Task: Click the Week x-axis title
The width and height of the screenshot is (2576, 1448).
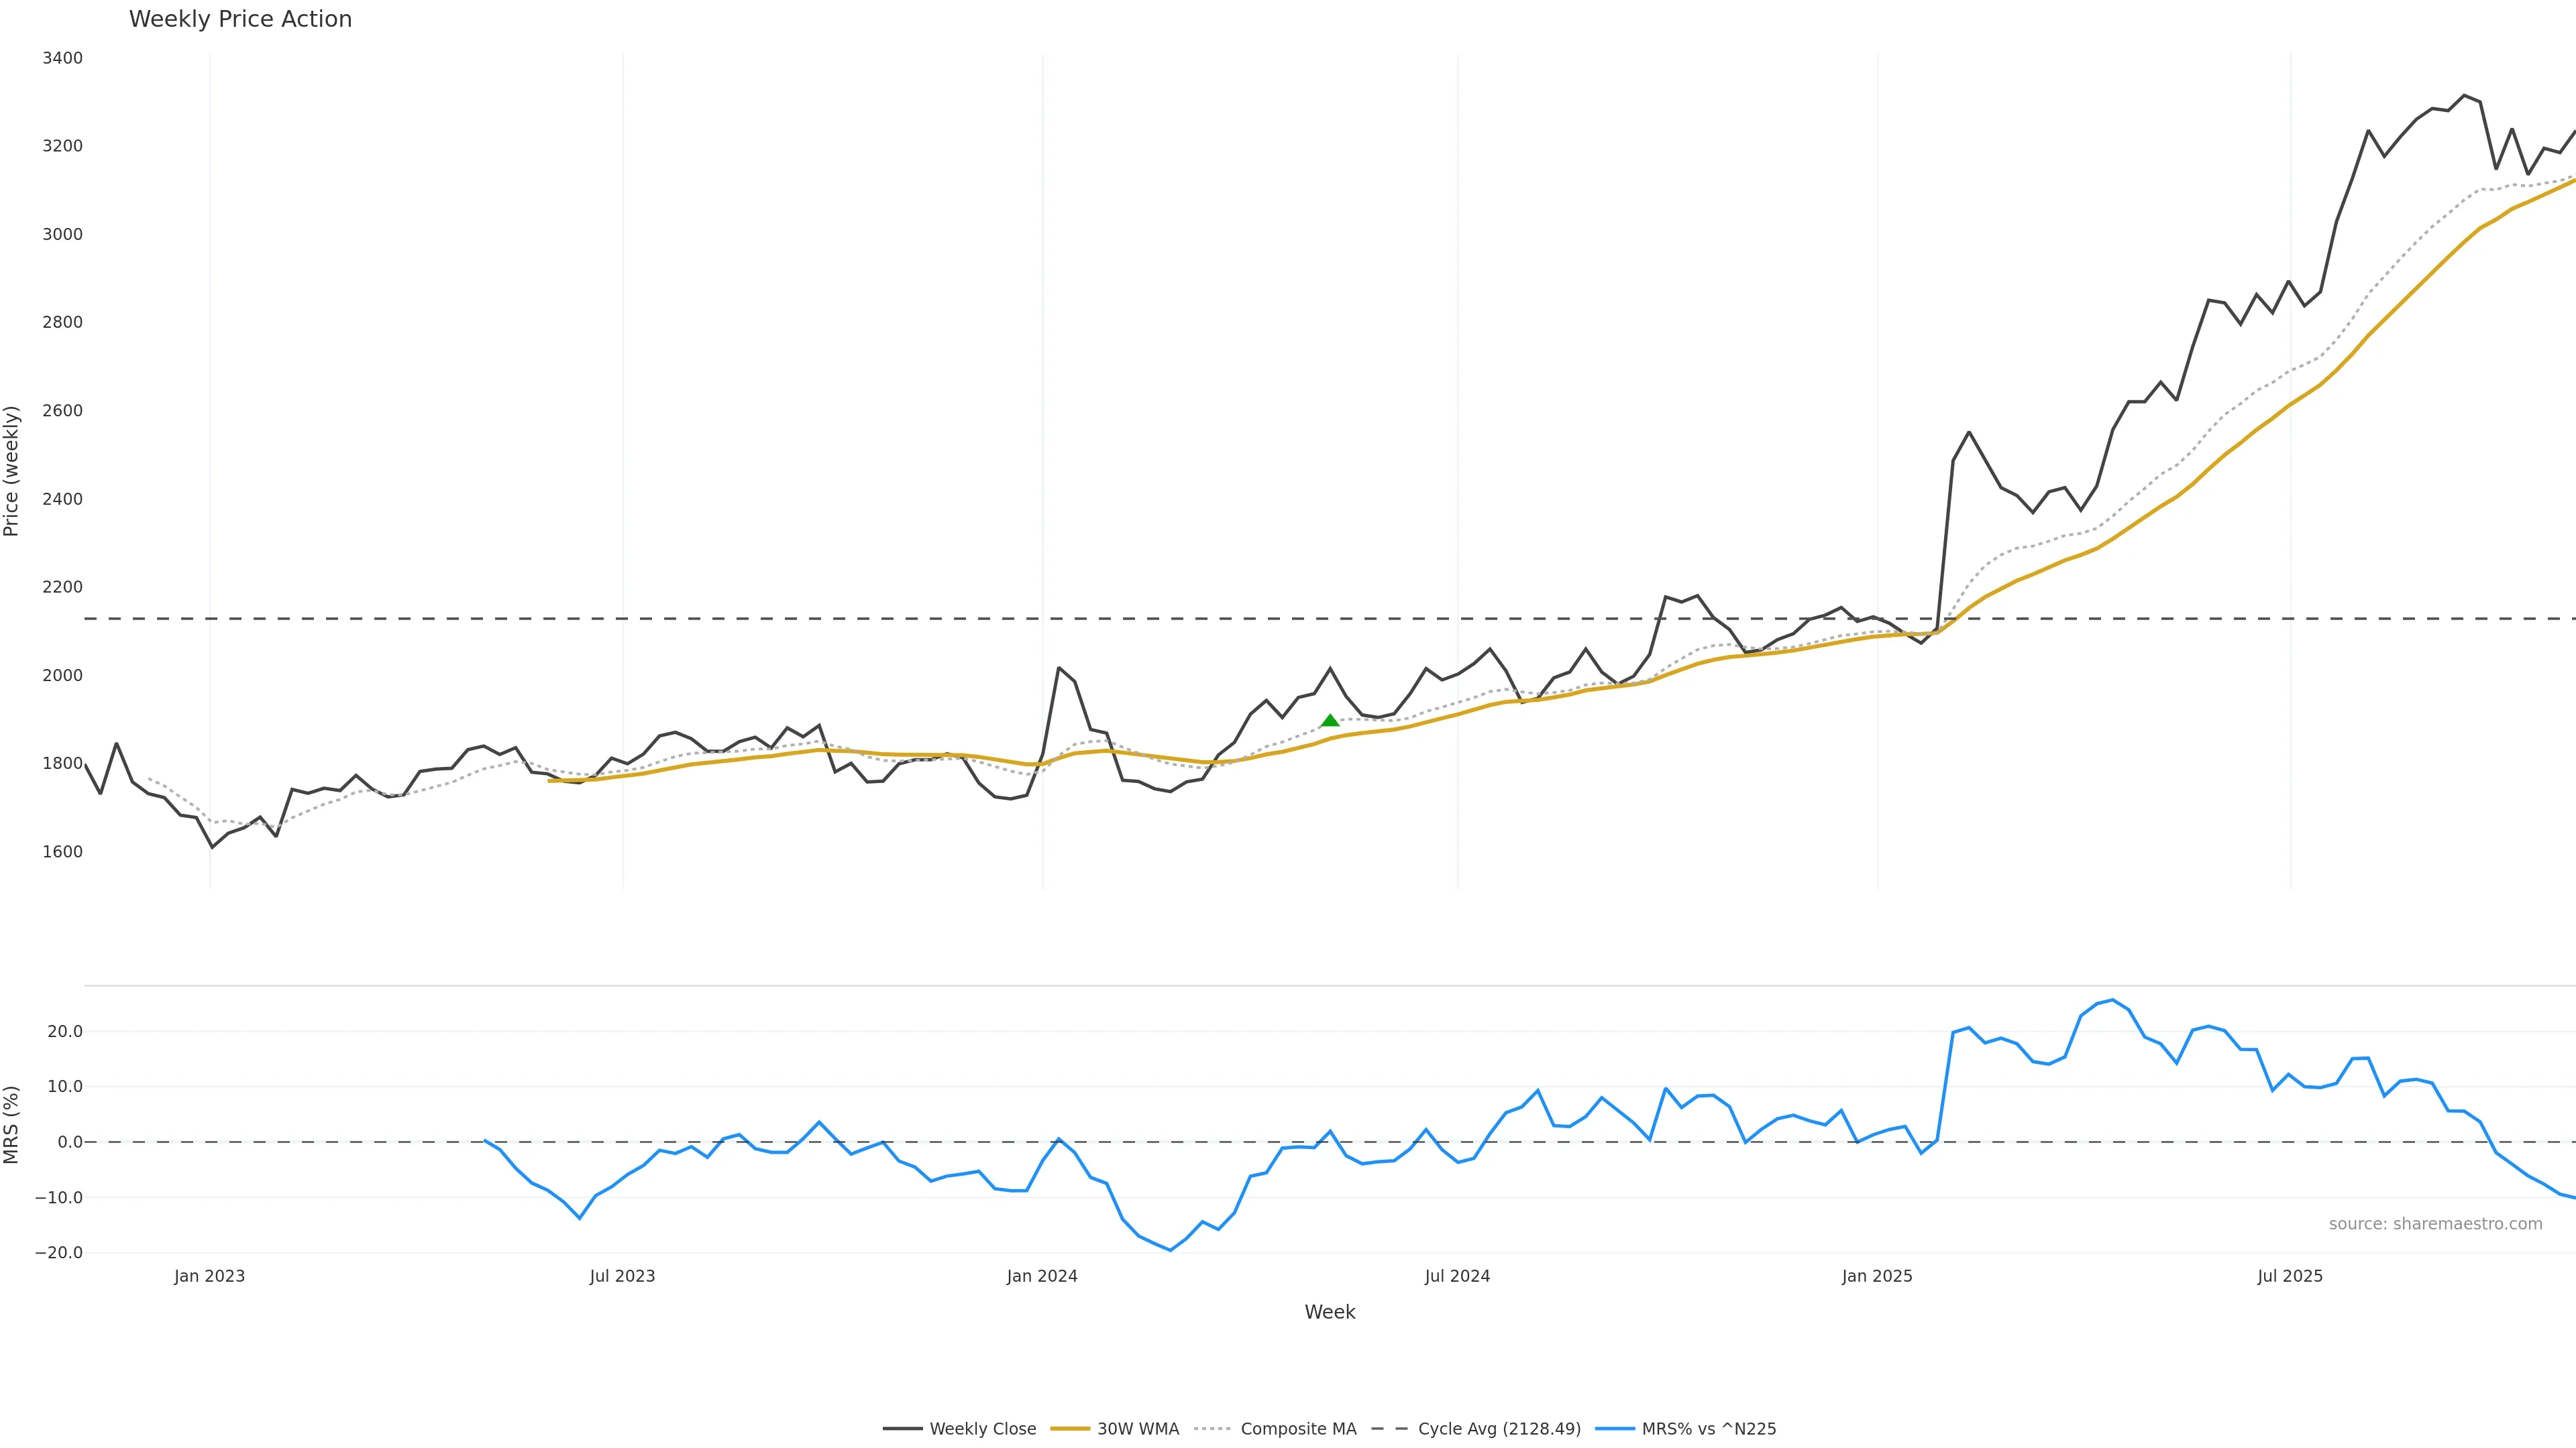Action: tap(1329, 1312)
